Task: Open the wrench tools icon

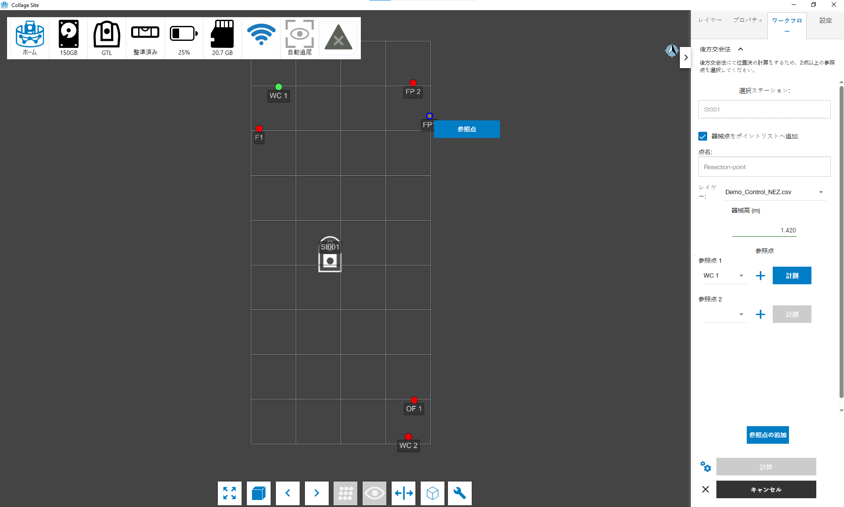Action: 459,493
